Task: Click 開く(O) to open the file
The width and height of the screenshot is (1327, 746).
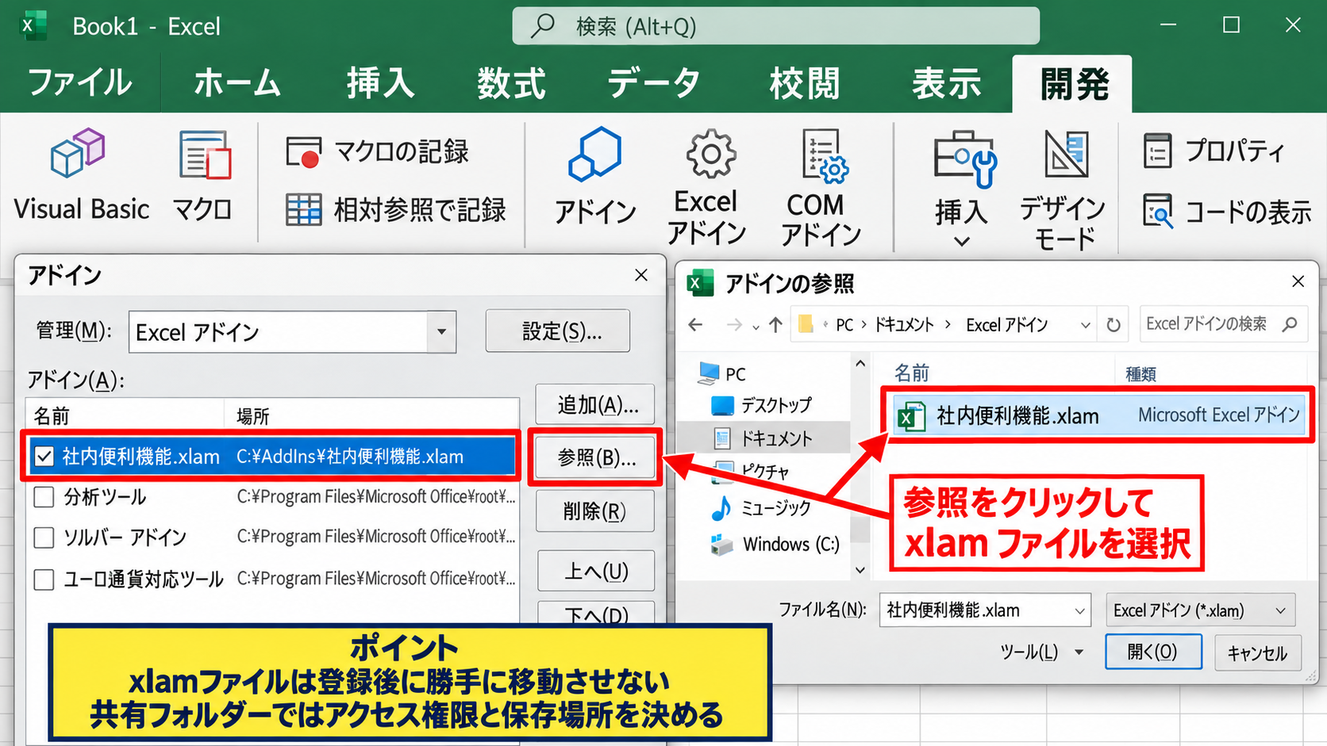Action: pyautogui.click(x=1153, y=652)
